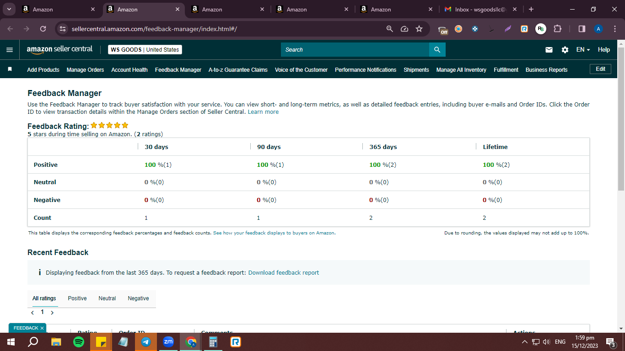Go to previous feedback page arrow

(32, 313)
